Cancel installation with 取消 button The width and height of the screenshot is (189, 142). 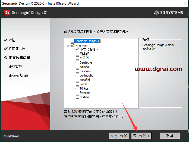click(x=170, y=136)
